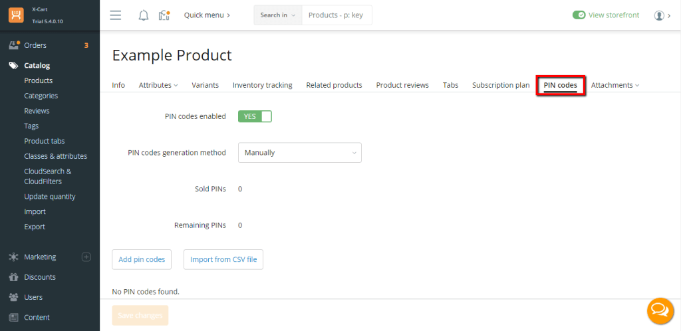
Task: Click the Marketing sidebar icon
Action: (x=14, y=257)
